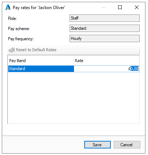Click the Reset to Default Rates text

(36, 50)
